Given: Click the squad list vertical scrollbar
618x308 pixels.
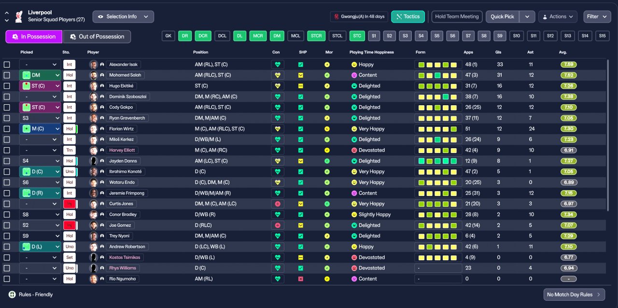Looking at the screenshot, I should click(x=608, y=135).
